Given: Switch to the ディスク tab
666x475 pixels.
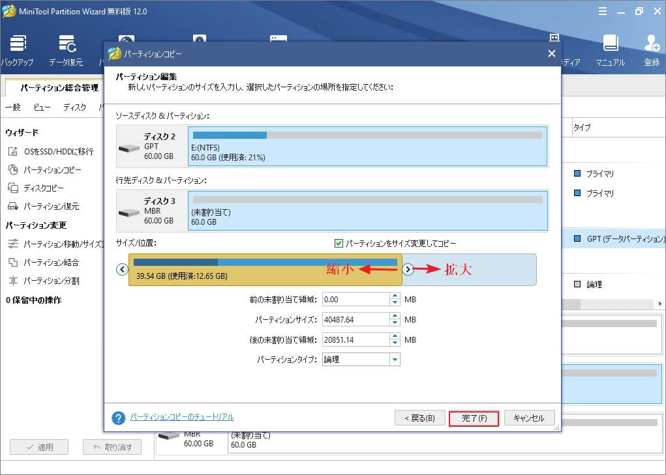Looking at the screenshot, I should (x=74, y=107).
